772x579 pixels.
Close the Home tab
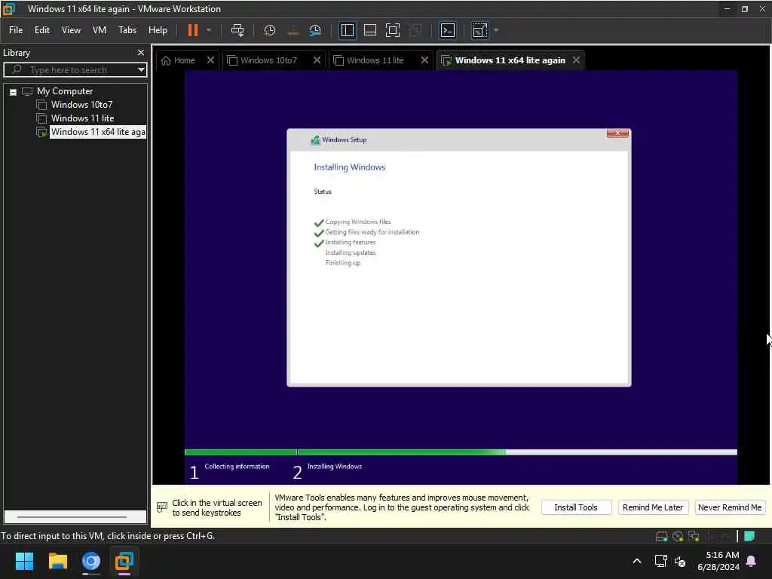click(211, 60)
